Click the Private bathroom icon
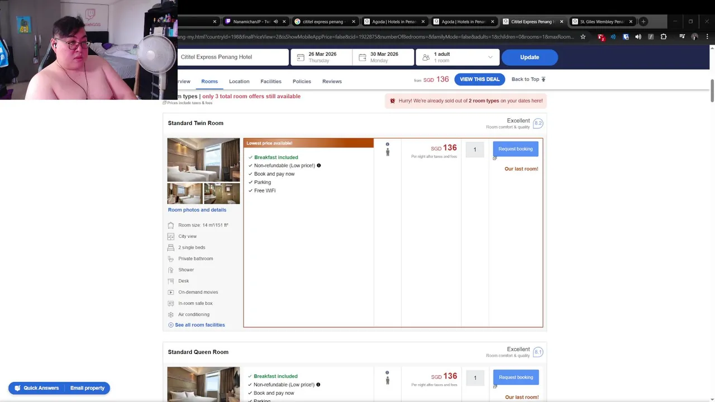 point(171,259)
